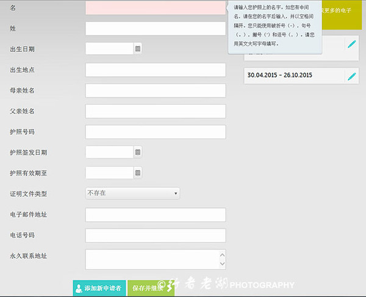366x297 pixels.
Task: Focus the 姓 input field
Action: [x=156, y=29]
